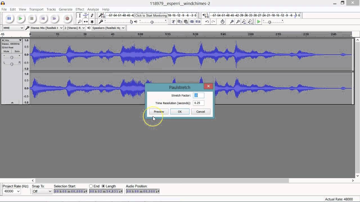Screen dimensions: 360x202
Task: Click the red Record button
Action: (x=67, y=19)
